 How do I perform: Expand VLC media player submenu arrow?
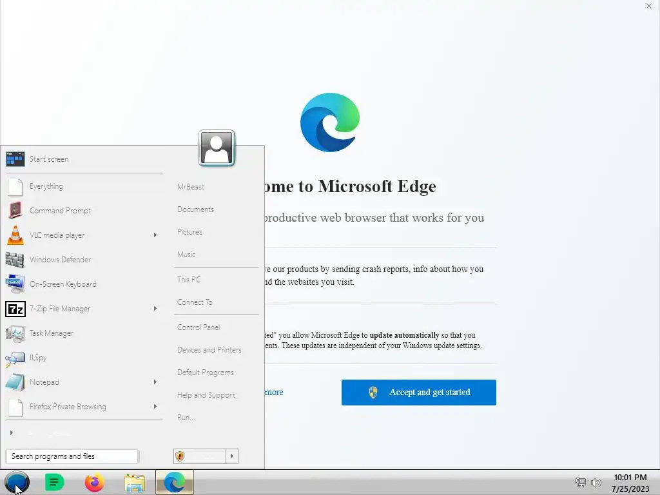pyautogui.click(x=155, y=235)
